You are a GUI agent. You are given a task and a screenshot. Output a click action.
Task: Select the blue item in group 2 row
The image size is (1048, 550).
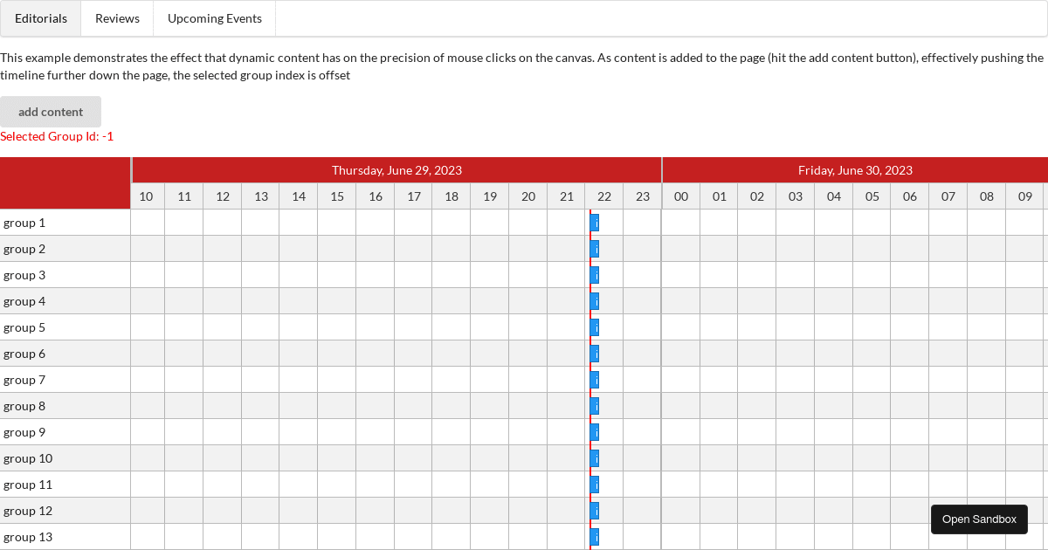pos(595,249)
